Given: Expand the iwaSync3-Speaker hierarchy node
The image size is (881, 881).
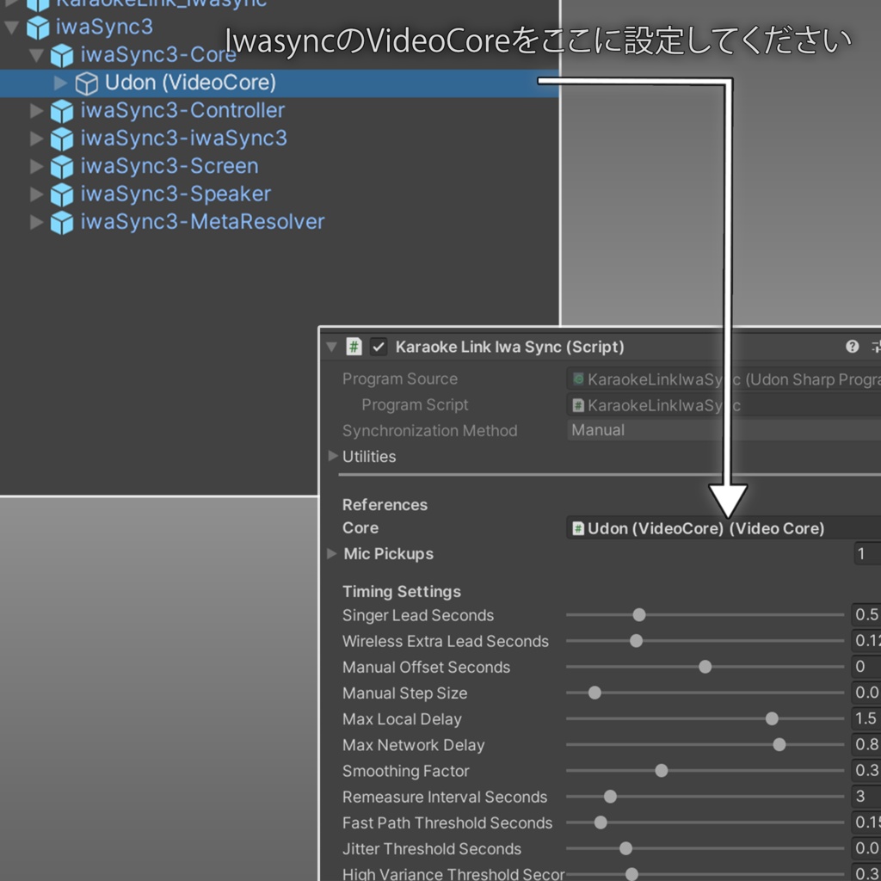Looking at the screenshot, I should (36, 194).
